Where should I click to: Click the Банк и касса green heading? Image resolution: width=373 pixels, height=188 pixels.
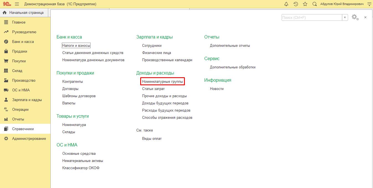coord(69,37)
